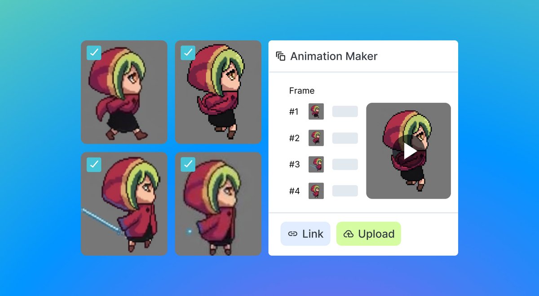Play the animation preview
The height and width of the screenshot is (296, 539).
(408, 151)
